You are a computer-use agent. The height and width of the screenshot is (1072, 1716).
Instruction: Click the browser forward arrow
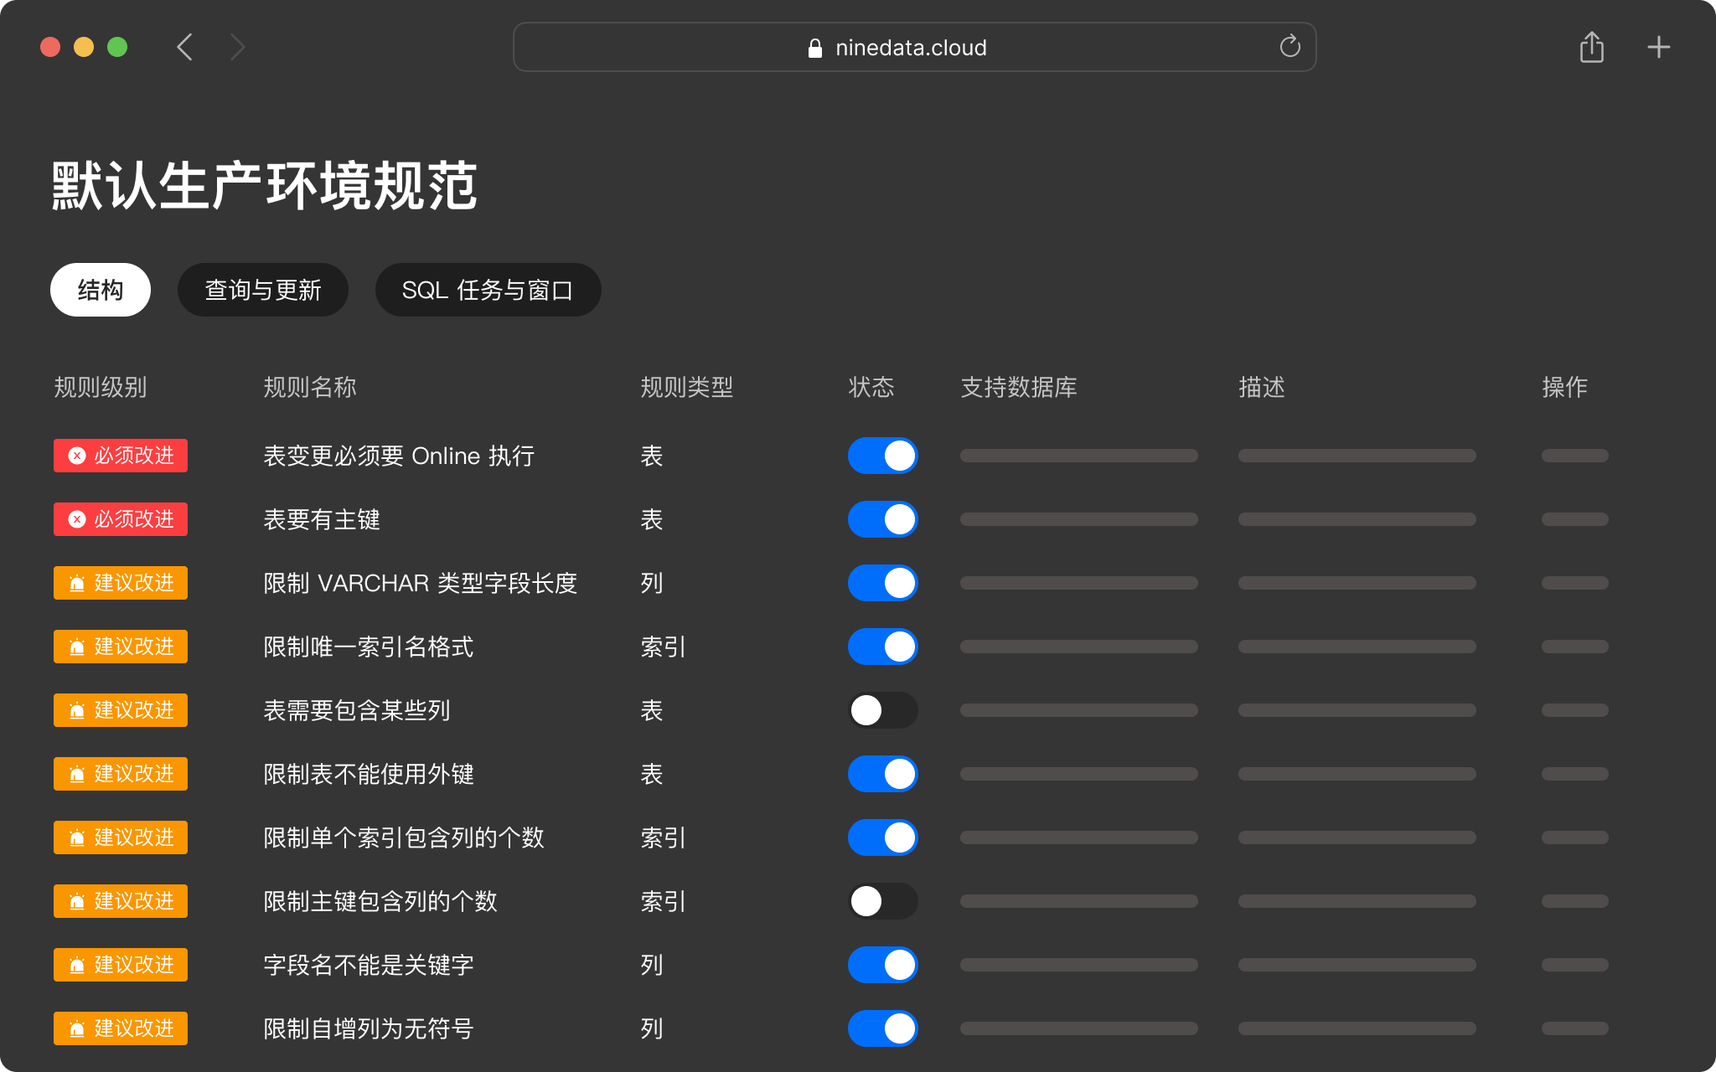click(238, 47)
